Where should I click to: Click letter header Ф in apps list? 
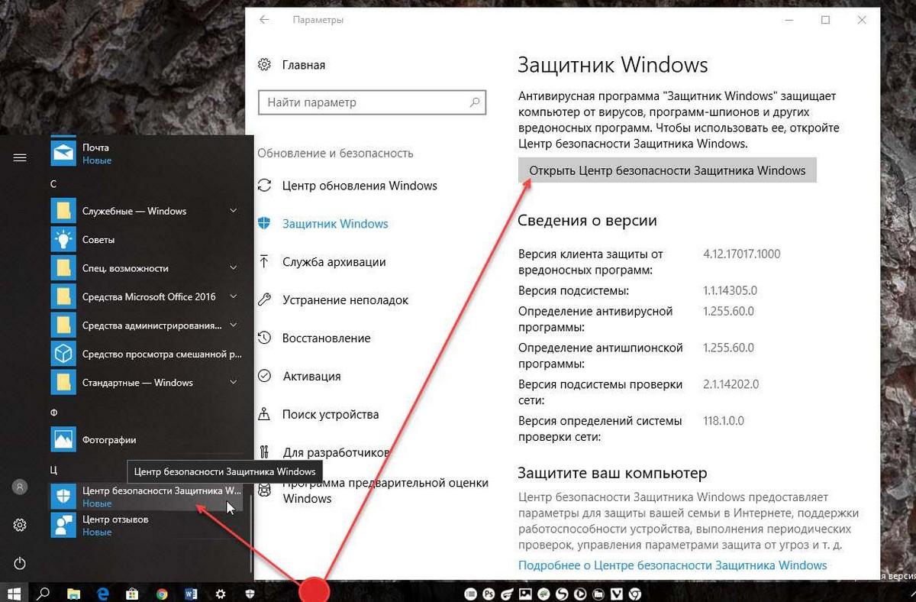53,413
